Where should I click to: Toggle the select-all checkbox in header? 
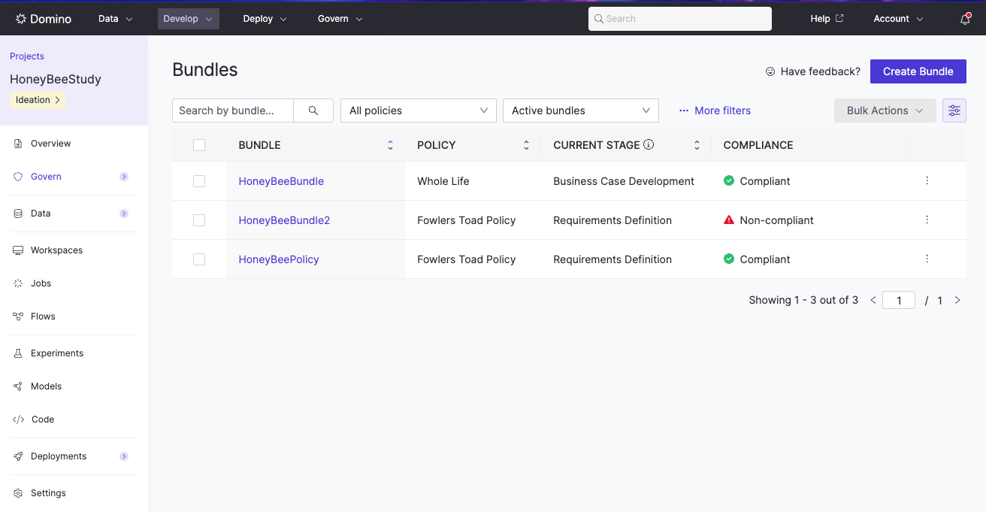tap(199, 145)
